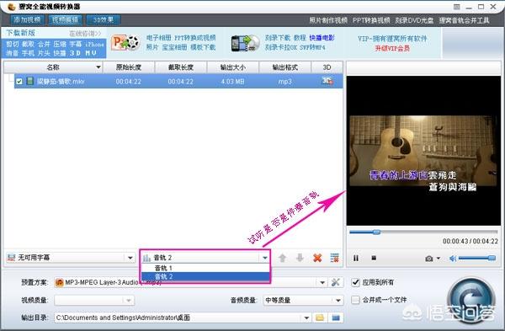The image size is (505, 331).
Task: Click the playback progress slider handle
Action: pyautogui.click(x=376, y=232)
